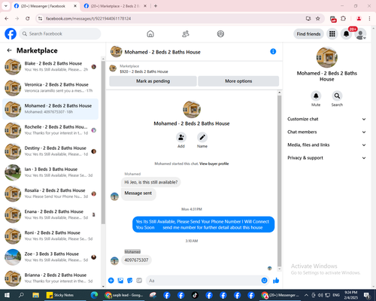Viewport: 376px width, 301px height.
Task: Open Windows Start menu
Action: [x=7, y=295]
